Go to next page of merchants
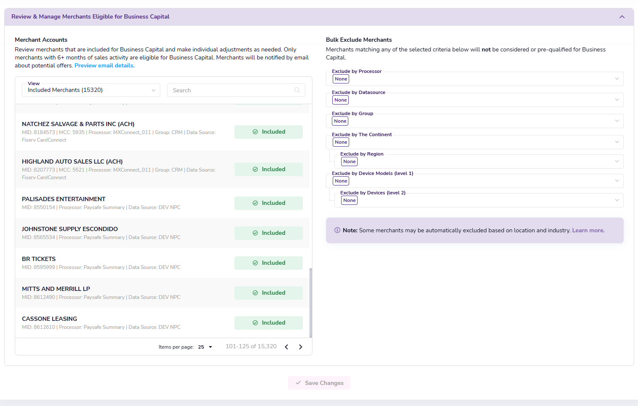The height and width of the screenshot is (406, 638). point(301,347)
